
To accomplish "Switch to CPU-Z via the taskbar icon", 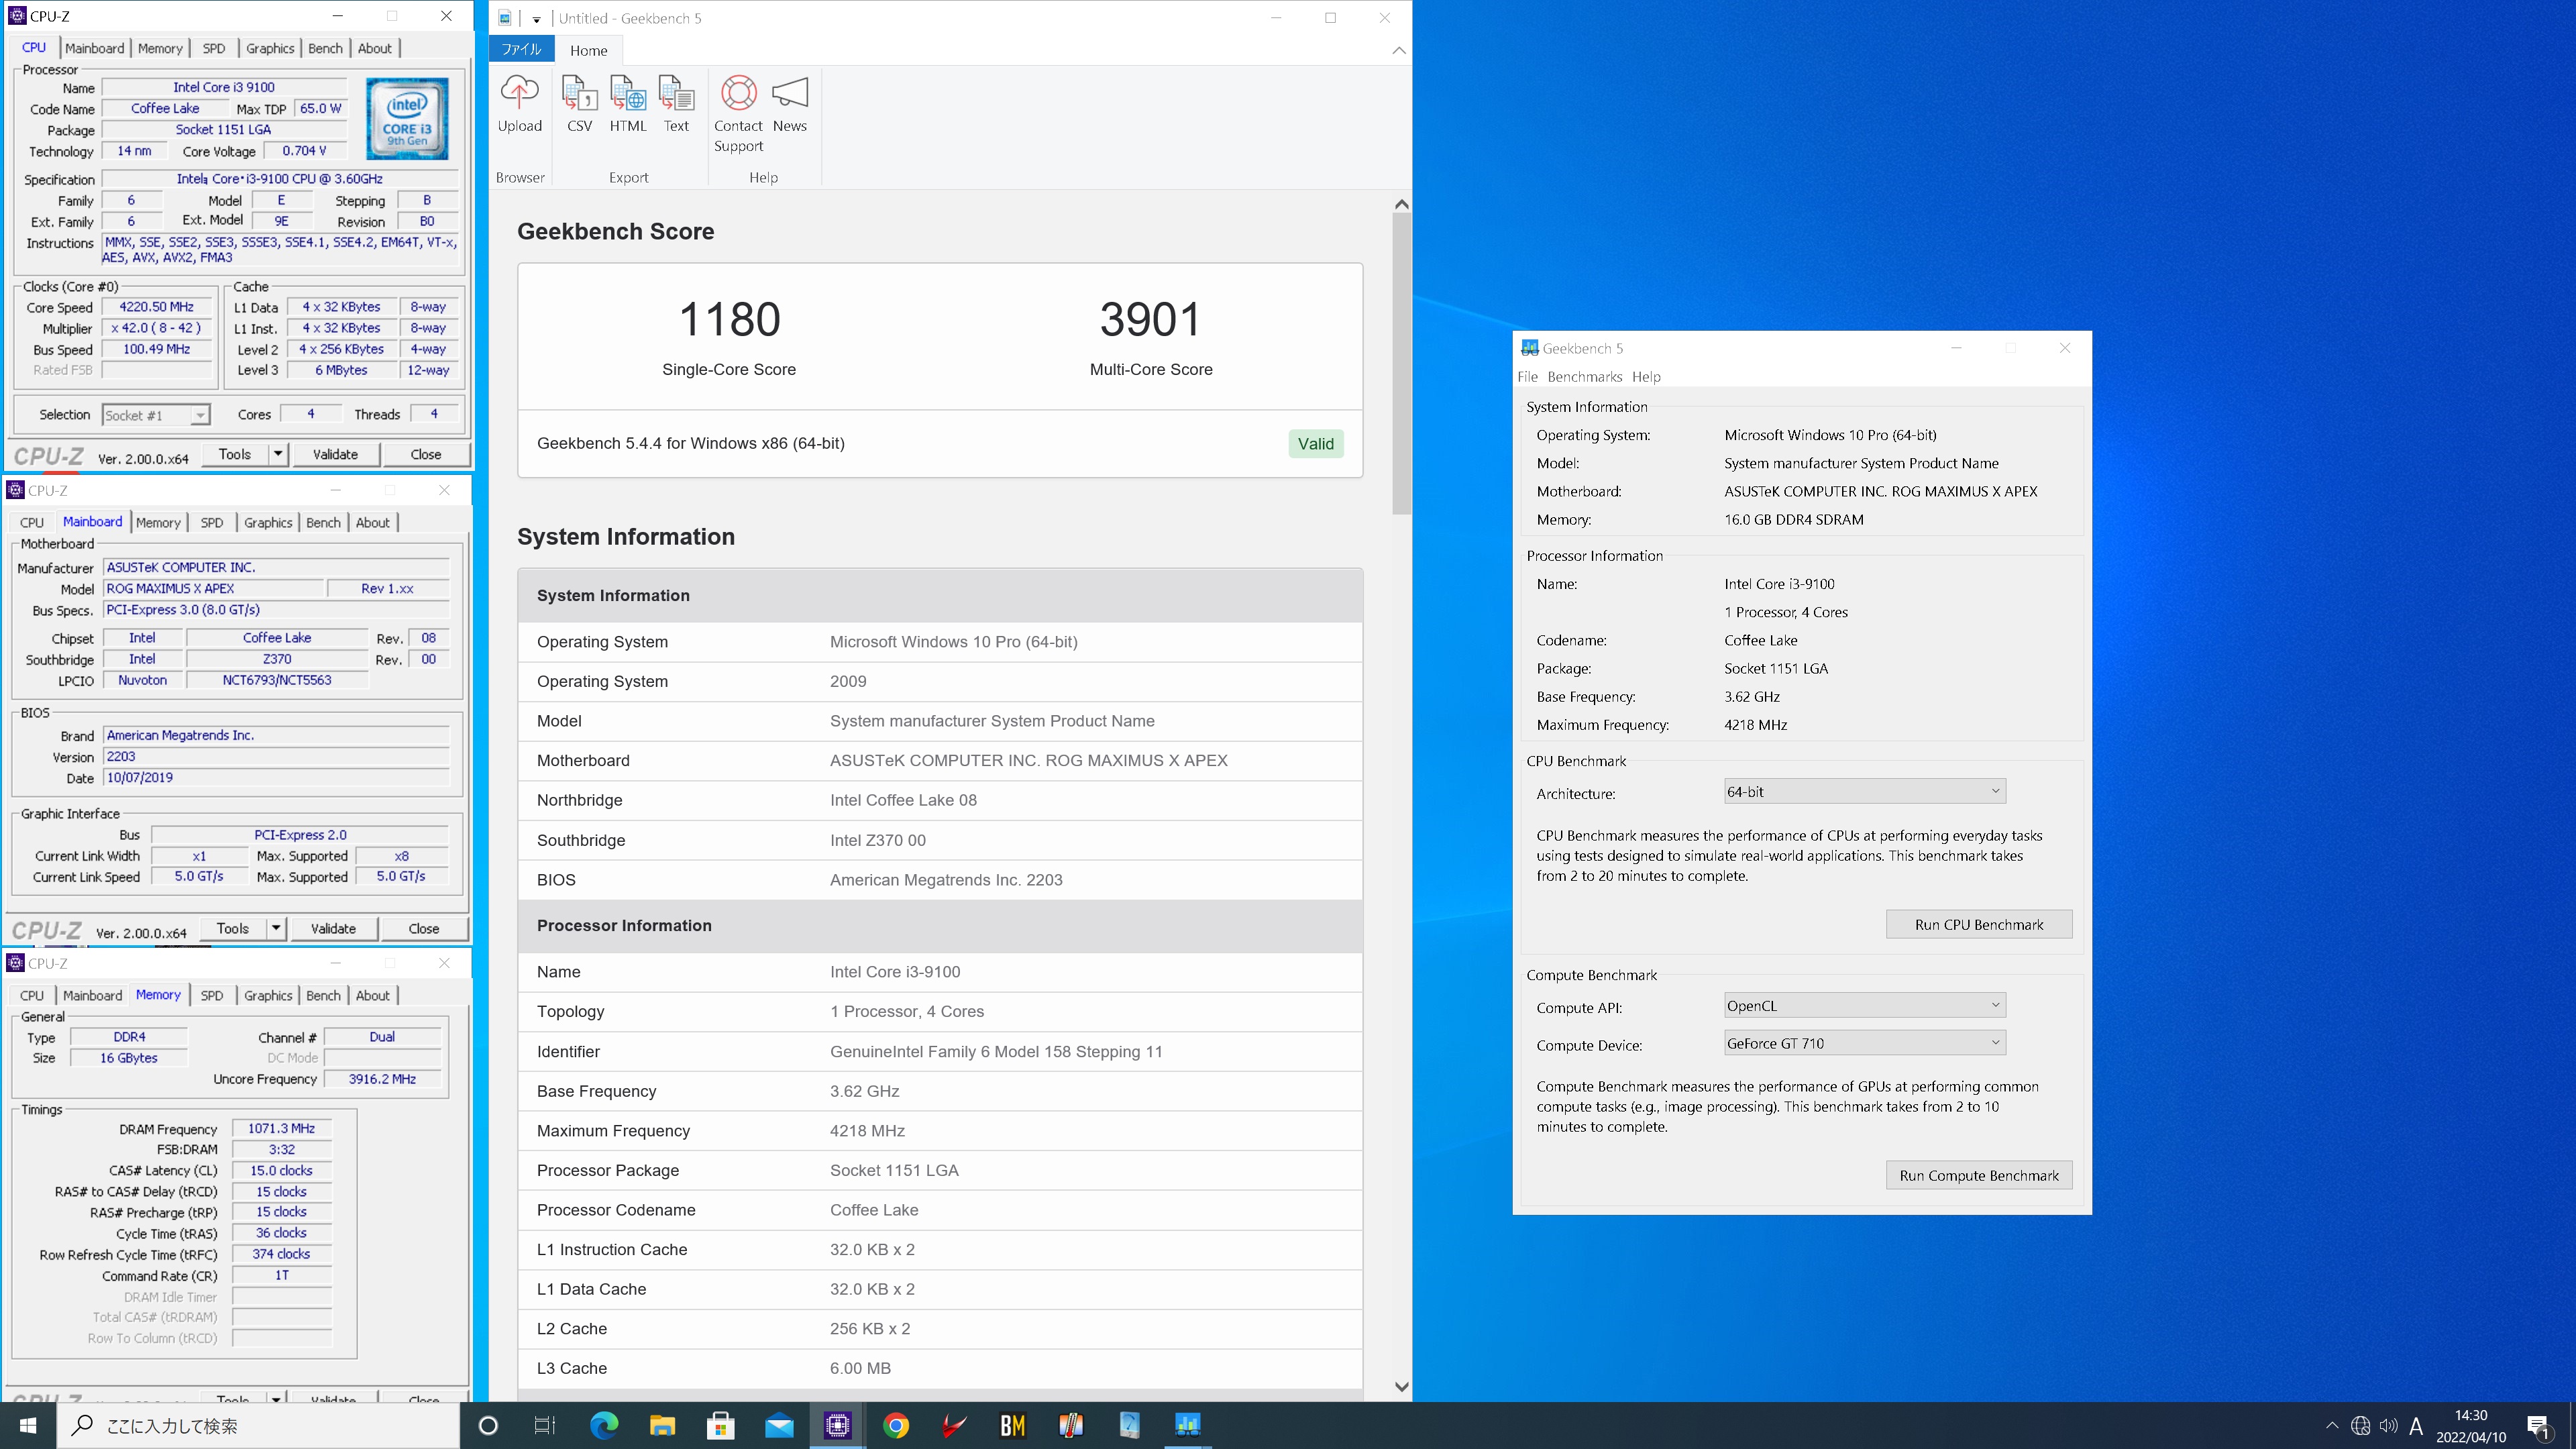I will [837, 1425].
